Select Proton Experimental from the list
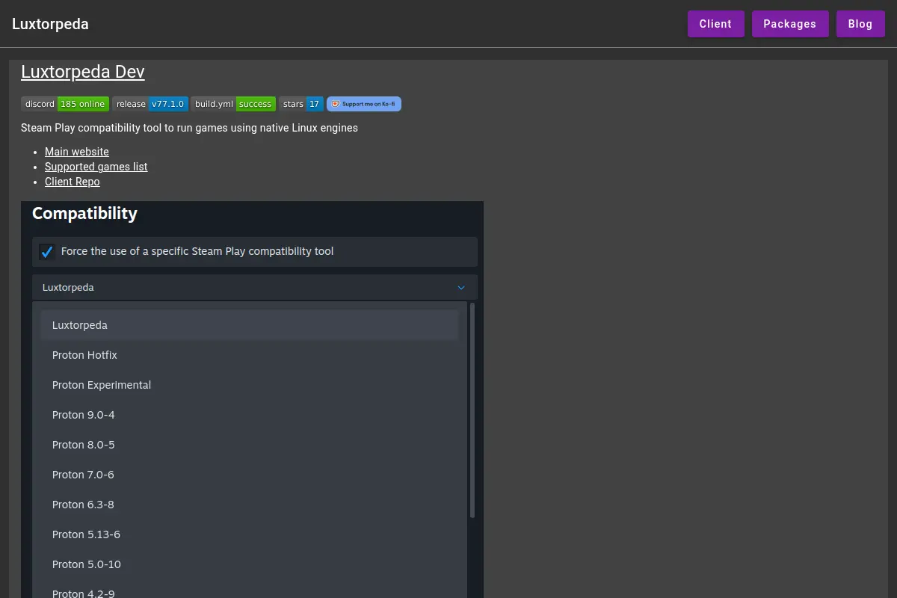The width and height of the screenshot is (897, 598). 250,385
